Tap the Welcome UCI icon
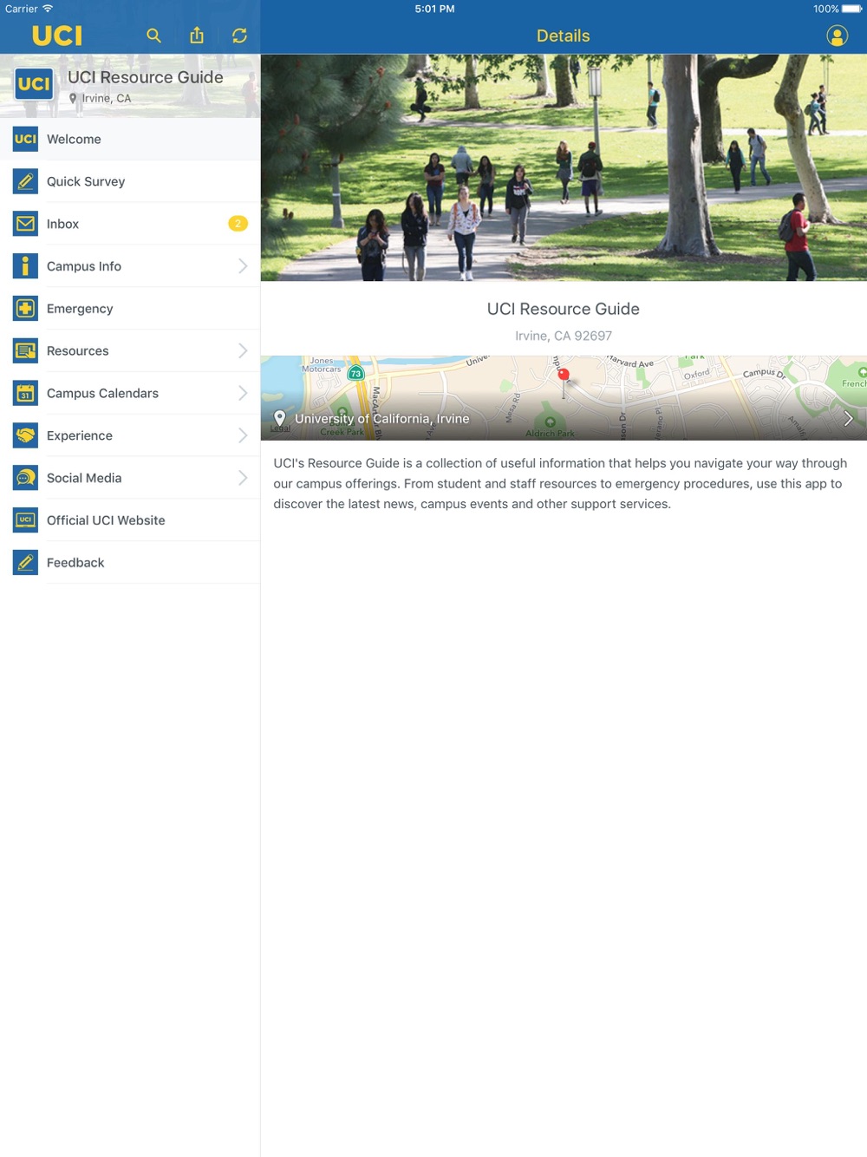Viewport: 867px width, 1157px height. pos(26,139)
